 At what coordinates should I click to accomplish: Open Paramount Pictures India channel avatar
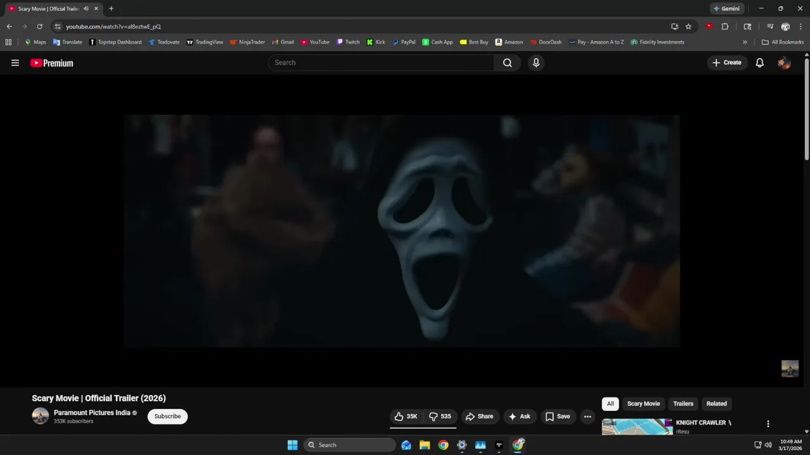coord(40,416)
